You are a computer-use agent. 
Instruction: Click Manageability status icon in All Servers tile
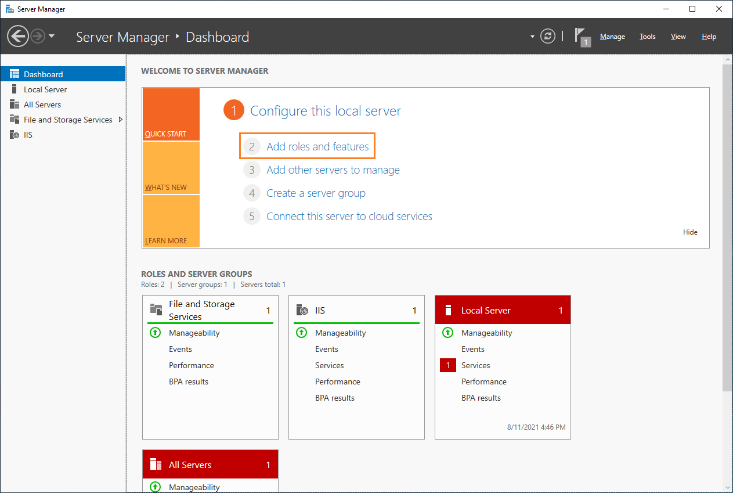click(155, 487)
